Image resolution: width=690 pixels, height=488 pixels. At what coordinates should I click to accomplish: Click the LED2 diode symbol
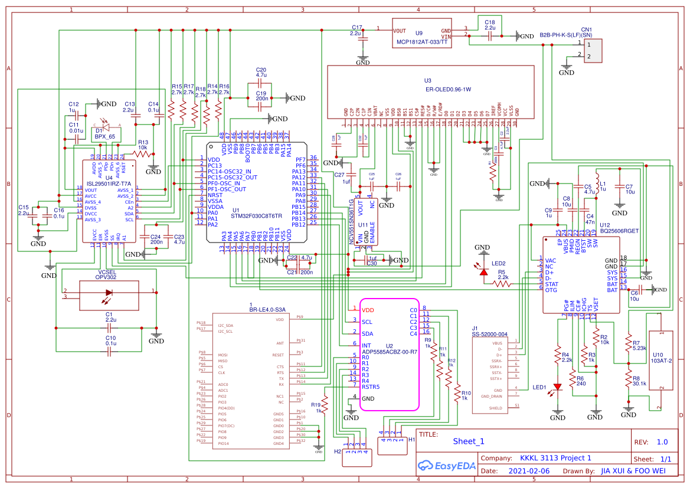(483, 273)
